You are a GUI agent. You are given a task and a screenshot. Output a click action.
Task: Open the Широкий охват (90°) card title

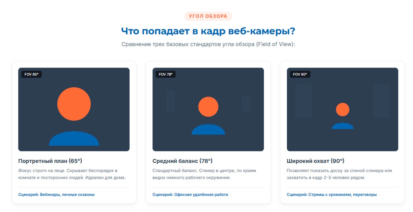[x=315, y=161]
